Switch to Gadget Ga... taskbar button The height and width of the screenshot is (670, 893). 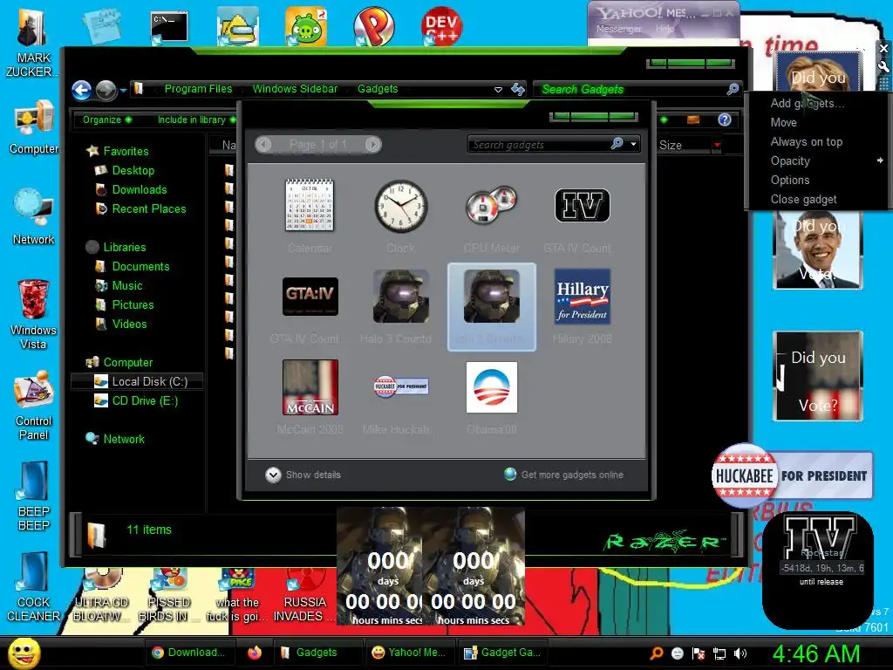501,653
